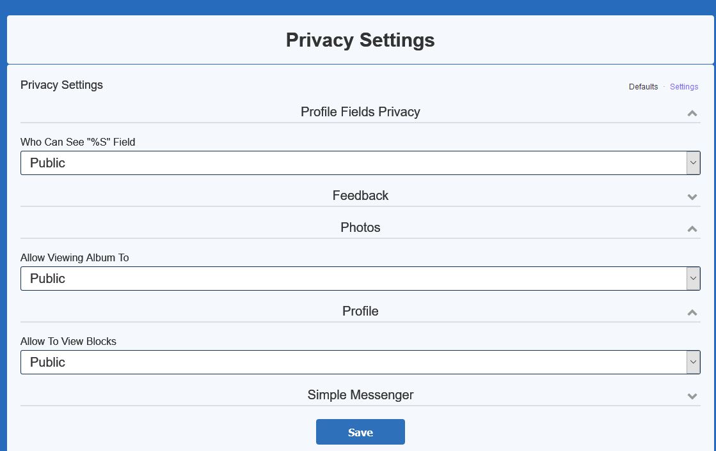
Task: Click the Profile Fields Privacy section heading
Action: point(360,112)
